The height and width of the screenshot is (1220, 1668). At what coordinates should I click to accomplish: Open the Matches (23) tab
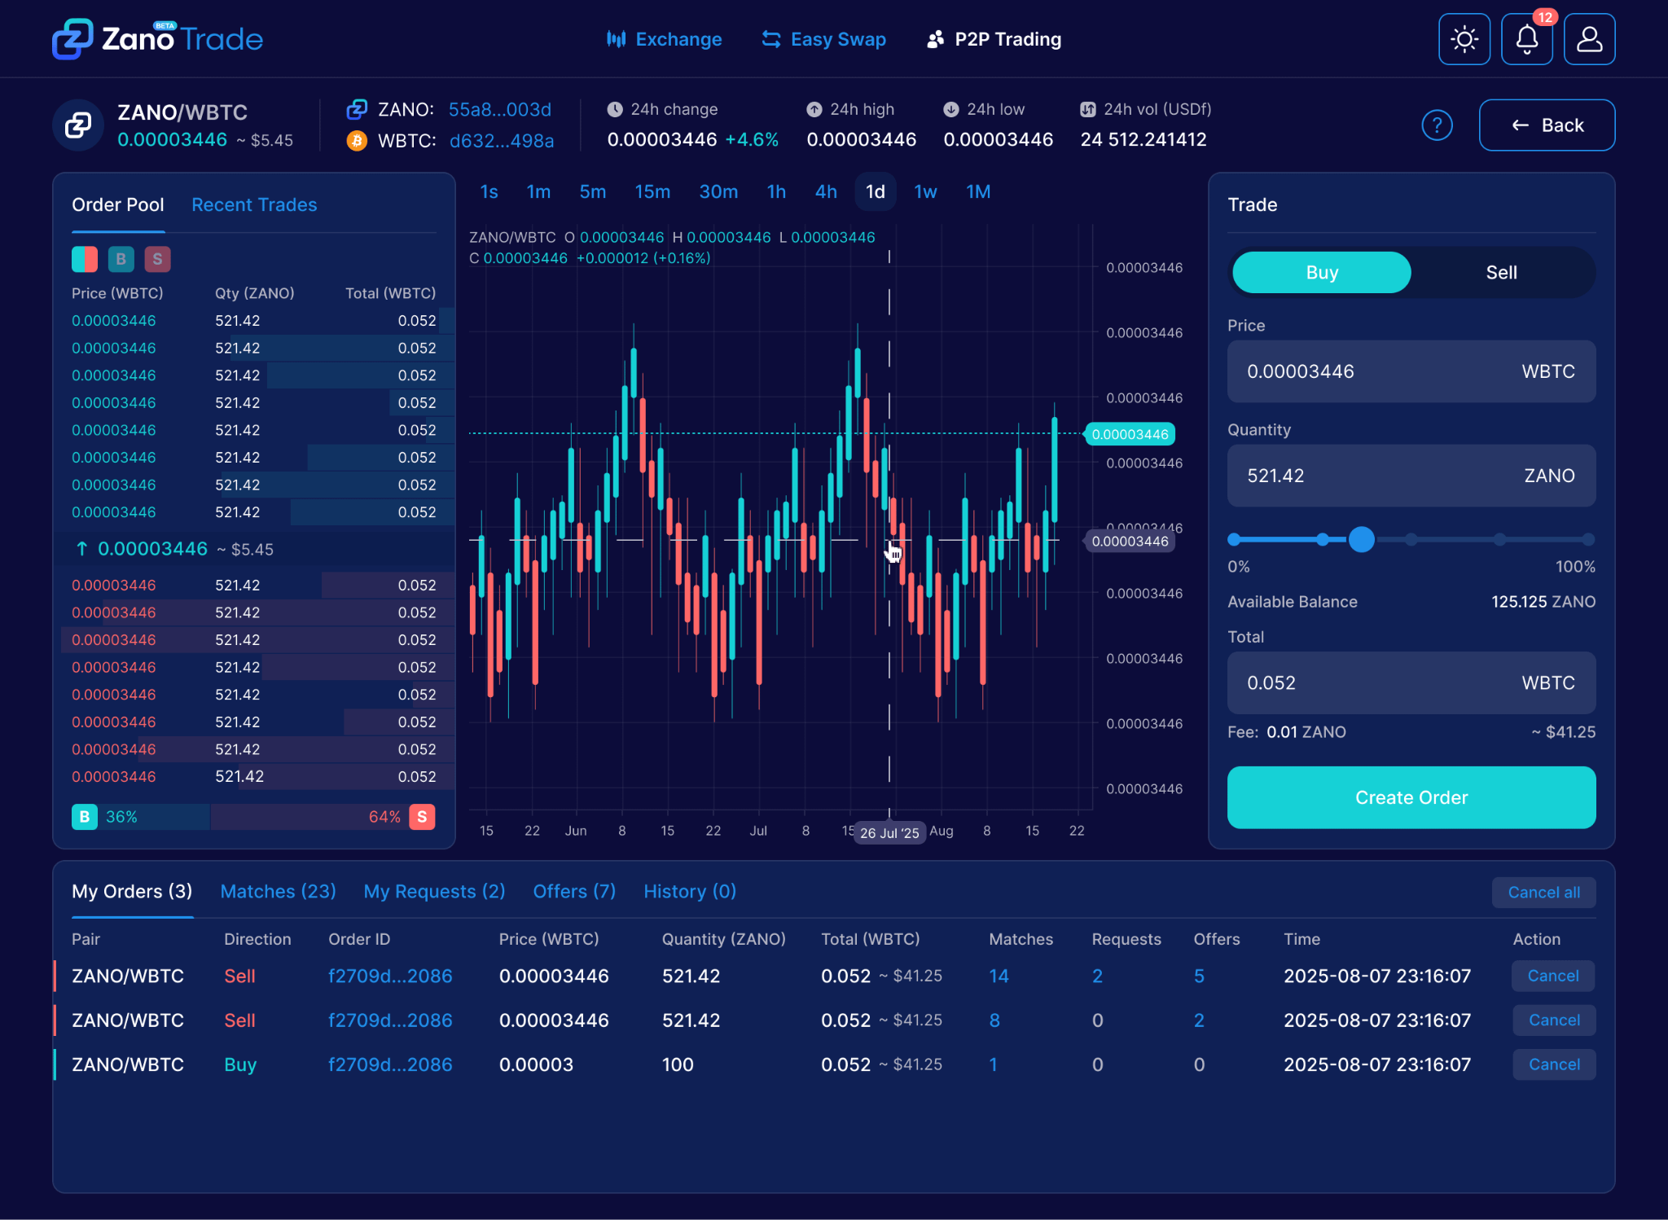[278, 892]
